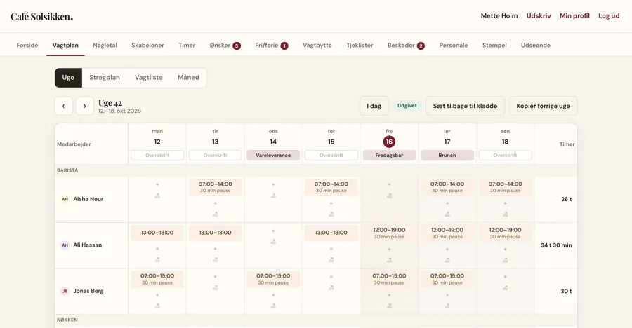The image size is (632, 328).
Task: Open the Ønsker tab
Action: tap(225, 45)
